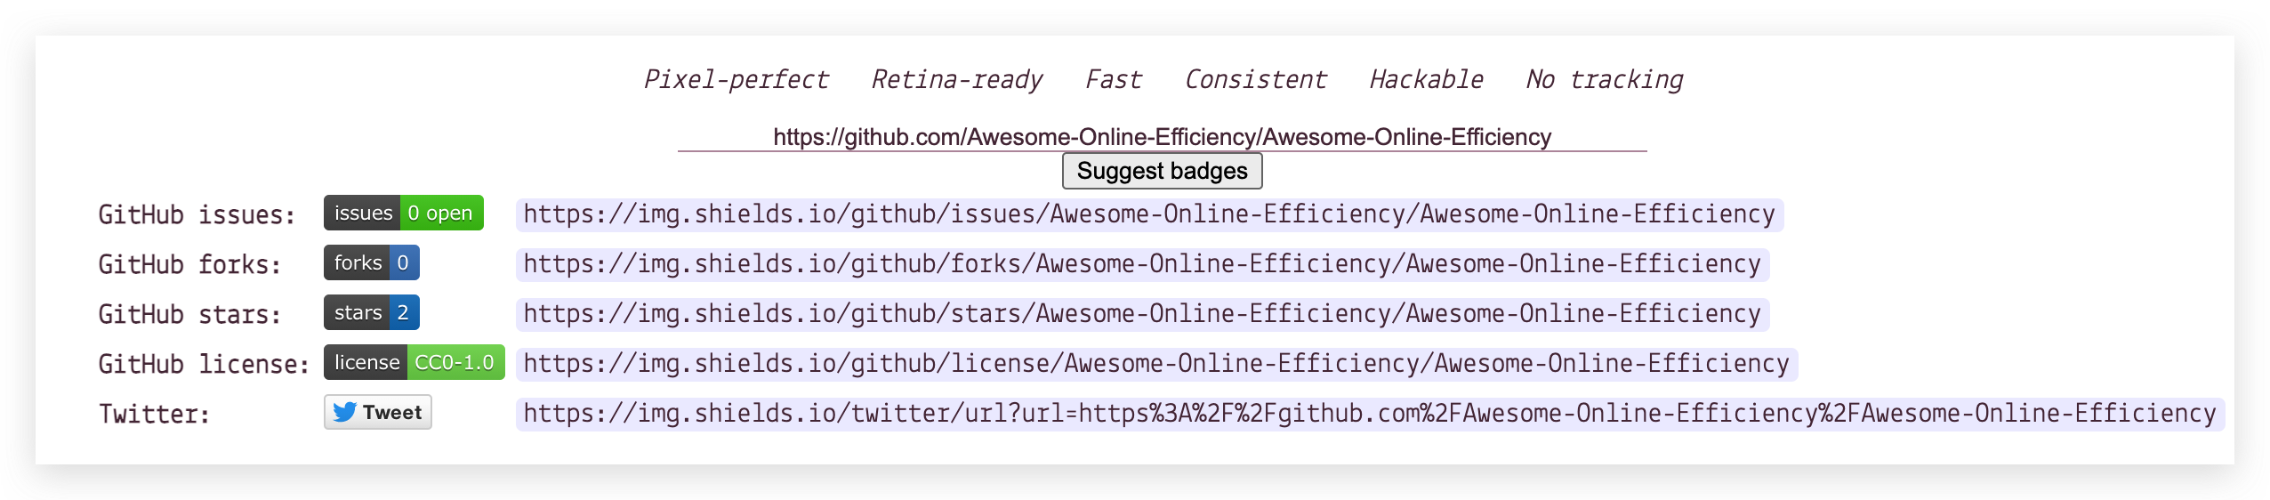Click the Pixel-perfect tagline text
Viewport: 2270px width, 500px height.
point(736,80)
